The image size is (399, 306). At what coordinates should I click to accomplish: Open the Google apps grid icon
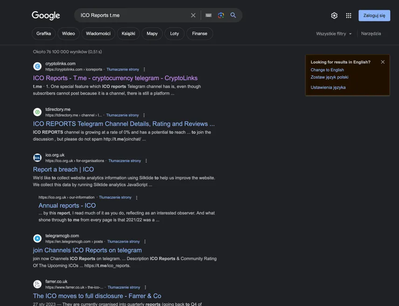(349, 15)
